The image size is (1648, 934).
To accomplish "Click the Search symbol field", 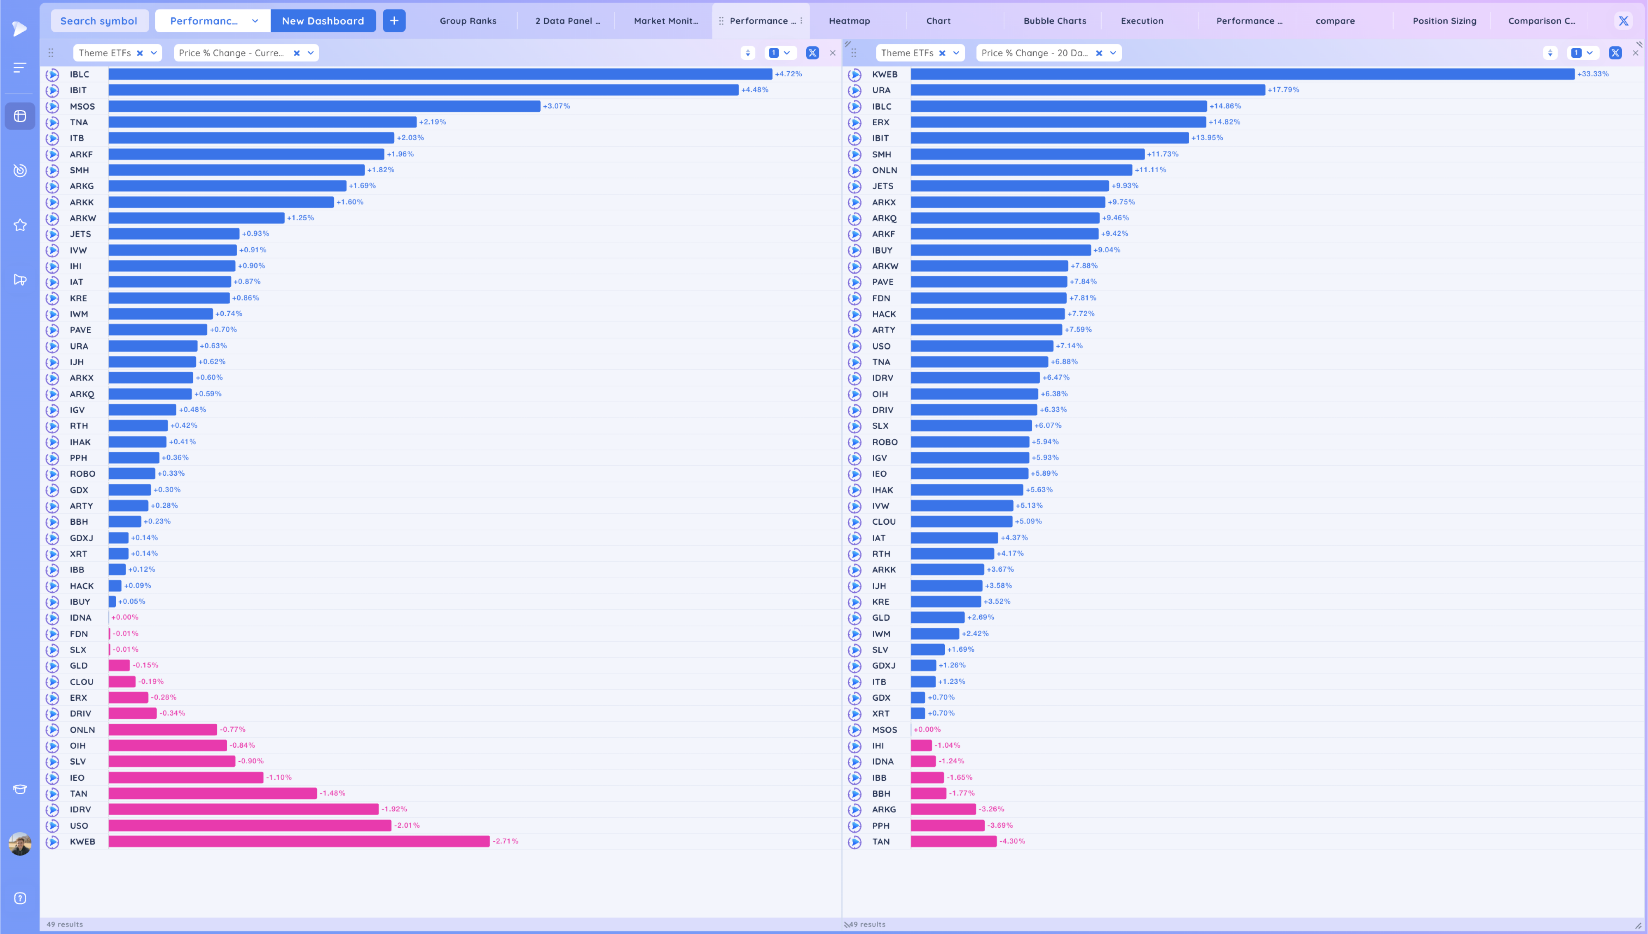I will (99, 21).
